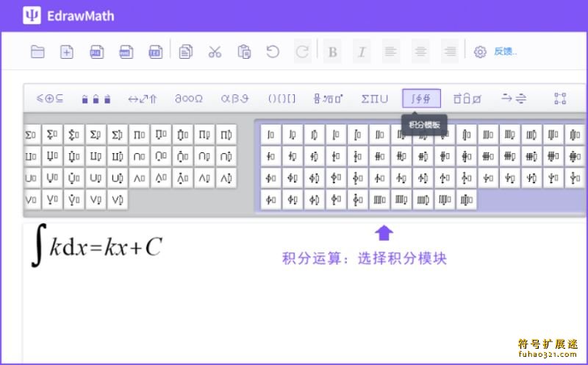Open the 反馈 feedback link
Screen dimensions: 588x365
pos(505,52)
